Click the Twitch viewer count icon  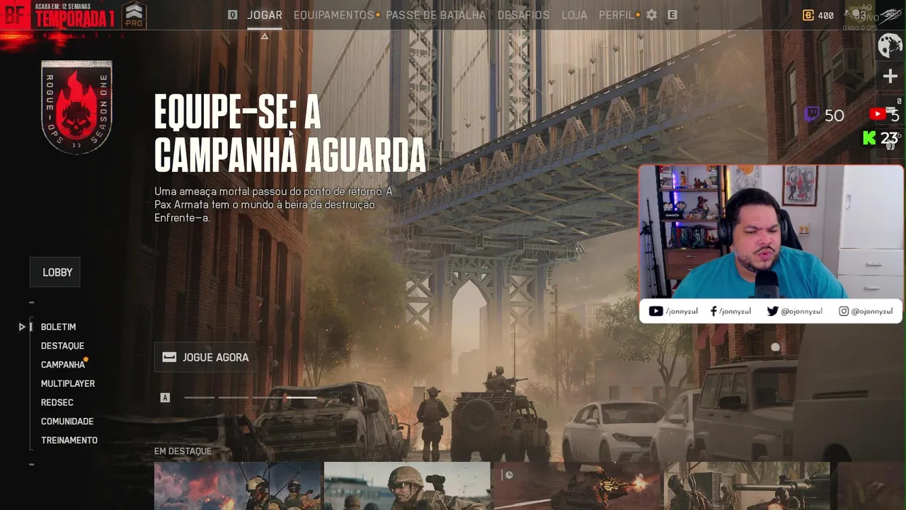click(x=812, y=114)
